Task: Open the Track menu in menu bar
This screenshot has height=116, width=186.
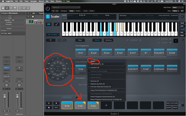Action: point(26,1)
